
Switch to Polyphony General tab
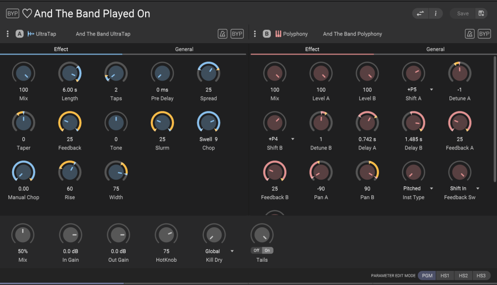pos(435,49)
